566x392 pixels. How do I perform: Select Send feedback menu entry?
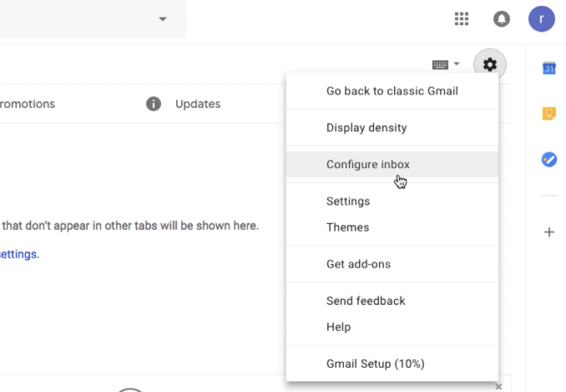point(392,301)
